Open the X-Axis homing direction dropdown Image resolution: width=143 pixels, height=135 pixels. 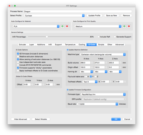(87, 72)
